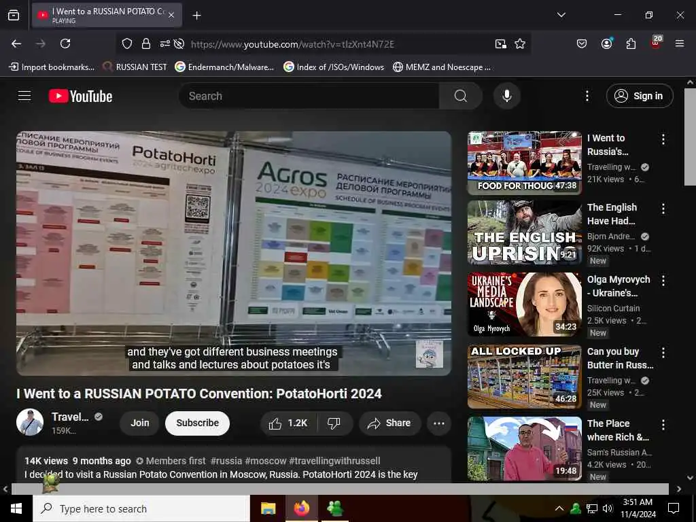Screen dimensions: 696x522
Task: Click the autoplay blocked icon in address bar
Action: (179, 43)
